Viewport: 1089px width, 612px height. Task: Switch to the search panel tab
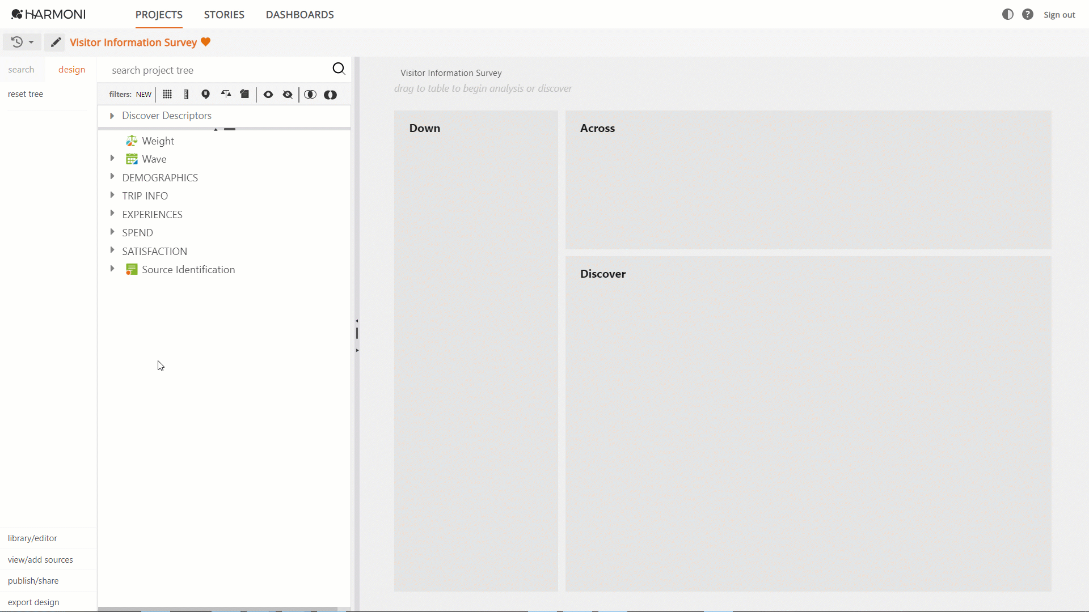tap(21, 69)
